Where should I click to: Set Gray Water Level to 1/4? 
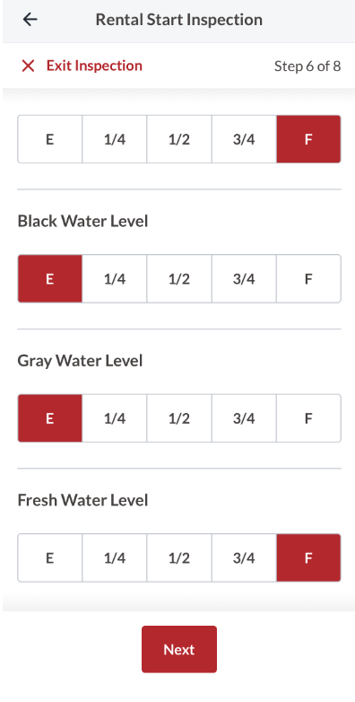pyautogui.click(x=115, y=418)
